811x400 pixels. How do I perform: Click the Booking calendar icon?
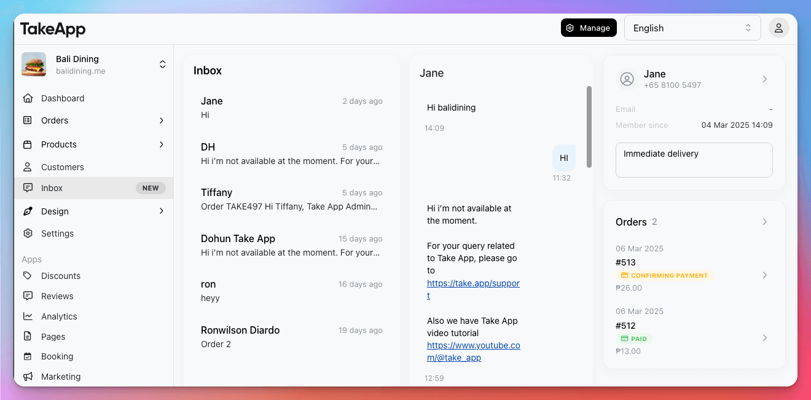click(x=28, y=356)
